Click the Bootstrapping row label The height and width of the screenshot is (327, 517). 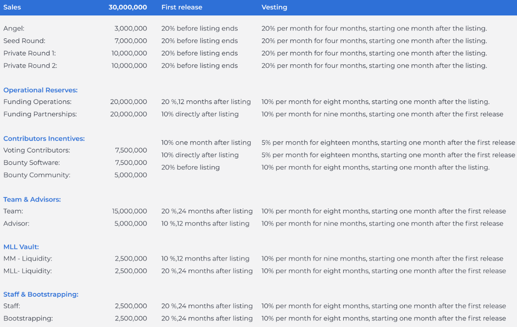28,318
